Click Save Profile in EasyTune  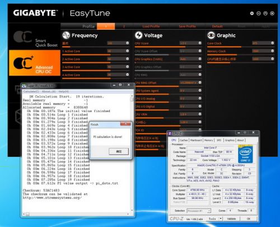click(188, 26)
